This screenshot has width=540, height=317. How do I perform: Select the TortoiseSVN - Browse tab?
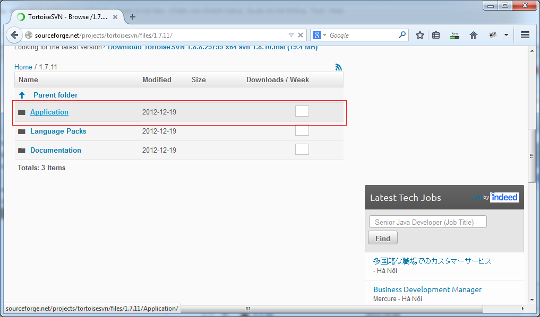67,17
